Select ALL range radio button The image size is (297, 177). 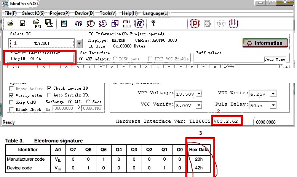click(70, 102)
